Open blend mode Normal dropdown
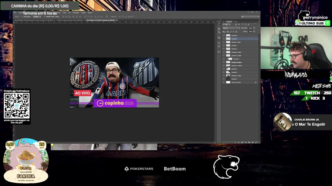Screen dimensions: 332x186 tap(231, 28)
